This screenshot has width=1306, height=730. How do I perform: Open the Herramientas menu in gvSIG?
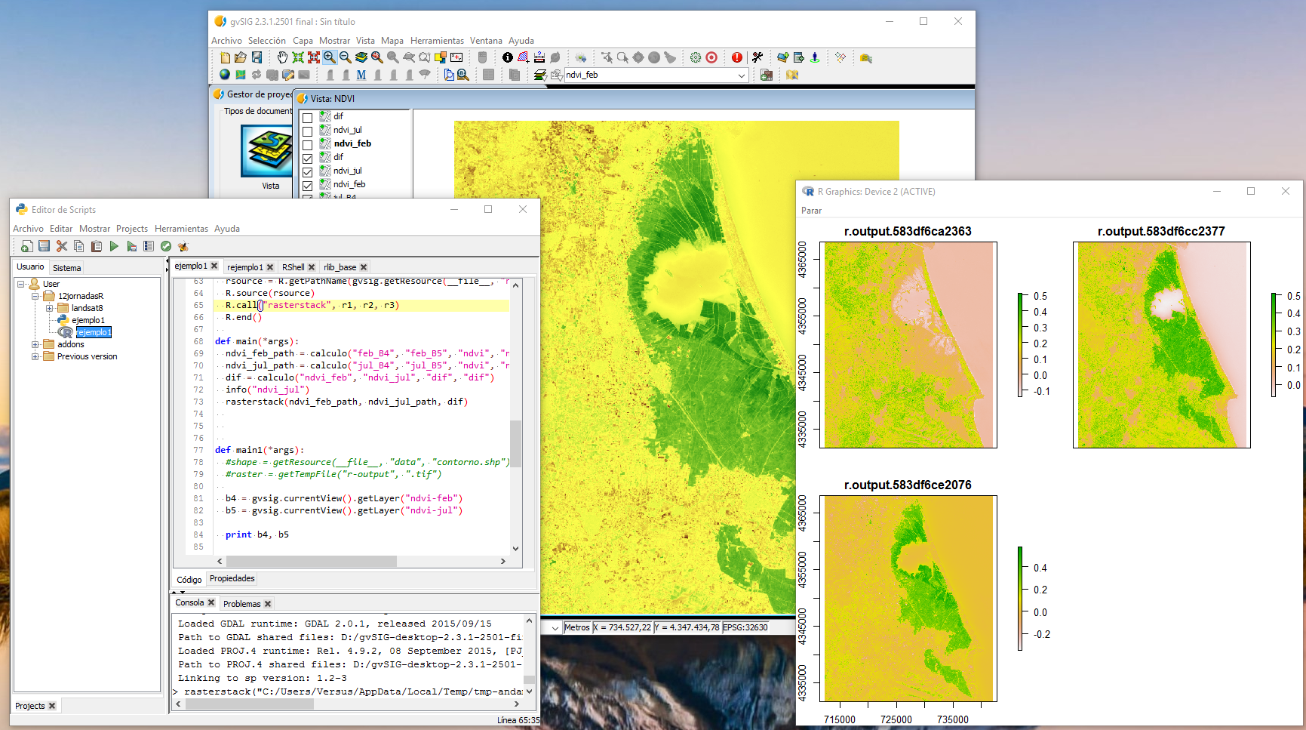[437, 41]
